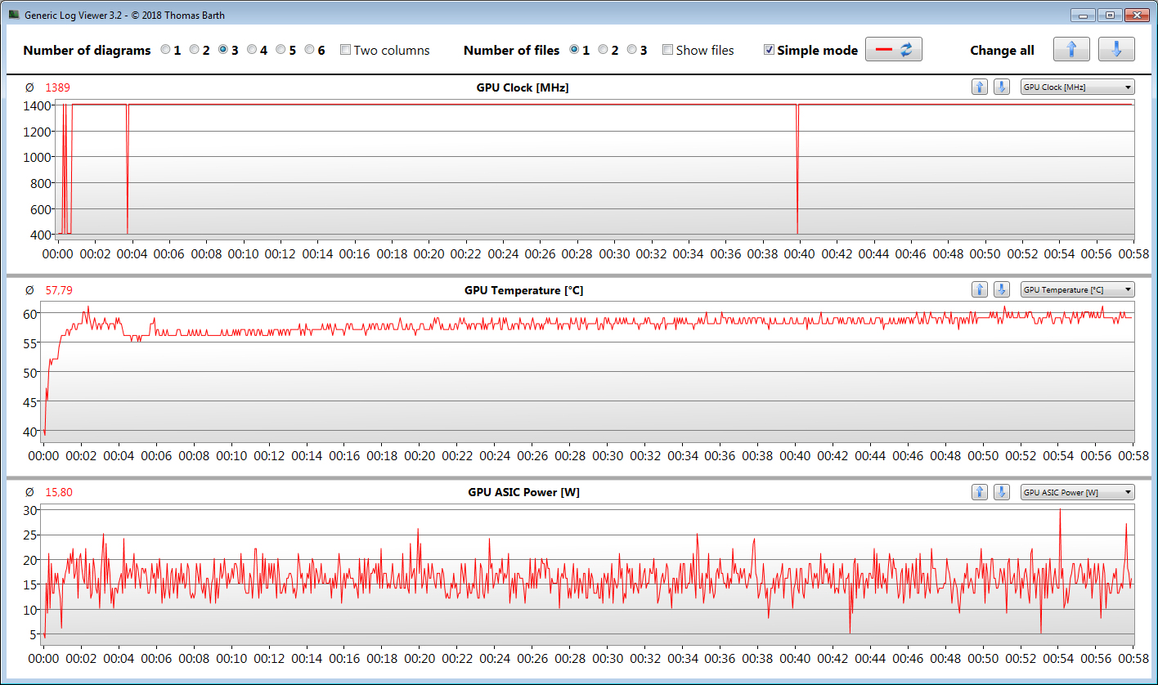Uncheck the Simple mode checkbox
This screenshot has width=1158, height=685.
click(x=769, y=50)
